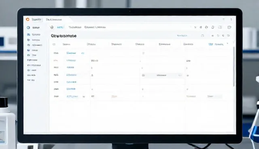259x149 pixels.
Task: Click the orange link in the last table row
Action: tap(114, 96)
